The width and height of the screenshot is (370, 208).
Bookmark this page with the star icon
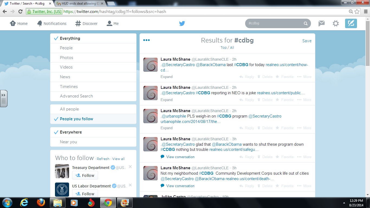click(357, 12)
